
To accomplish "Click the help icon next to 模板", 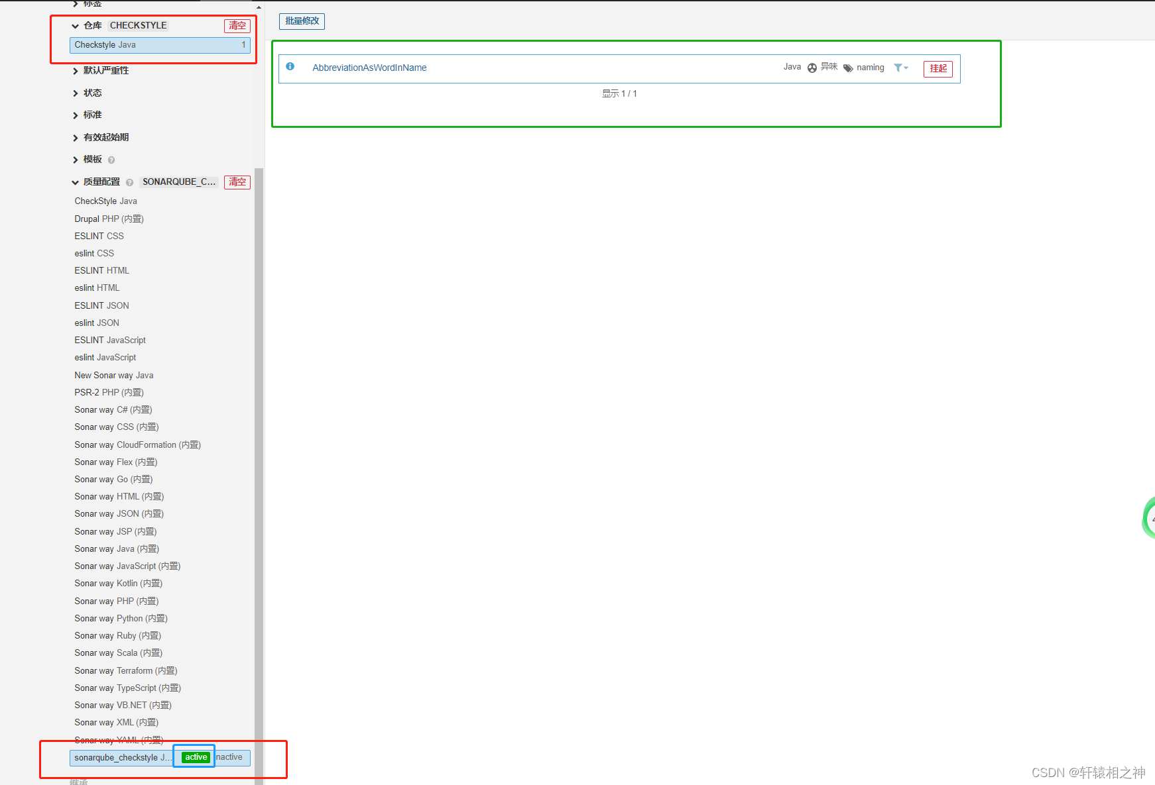I will pos(111,160).
